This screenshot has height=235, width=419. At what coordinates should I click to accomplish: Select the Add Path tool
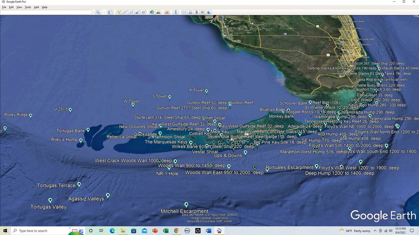click(x=131, y=12)
